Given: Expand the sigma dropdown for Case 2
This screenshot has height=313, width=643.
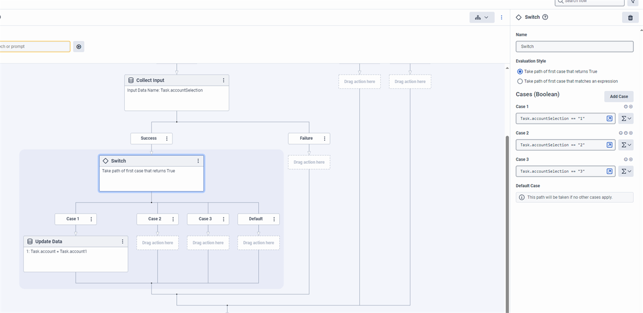Looking at the screenshot, I should (626, 145).
